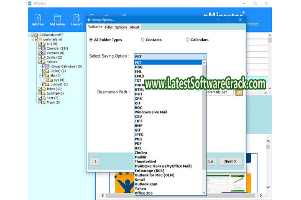Pick Office 365 in the format list
Screen dimensions: 301x200
pos(144,193)
